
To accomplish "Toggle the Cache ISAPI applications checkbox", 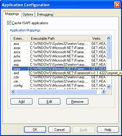I will (x=9, y=23).
